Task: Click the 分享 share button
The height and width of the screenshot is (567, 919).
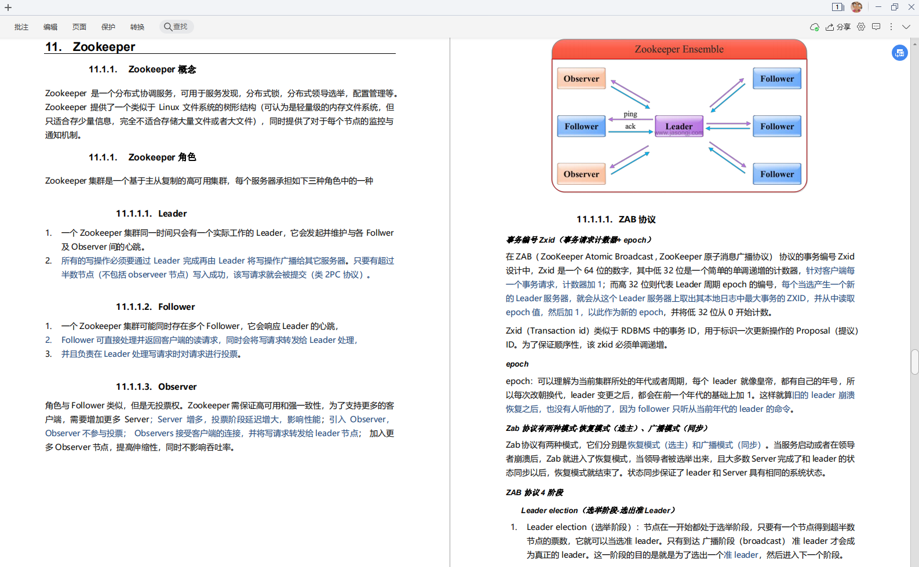Action: (838, 27)
